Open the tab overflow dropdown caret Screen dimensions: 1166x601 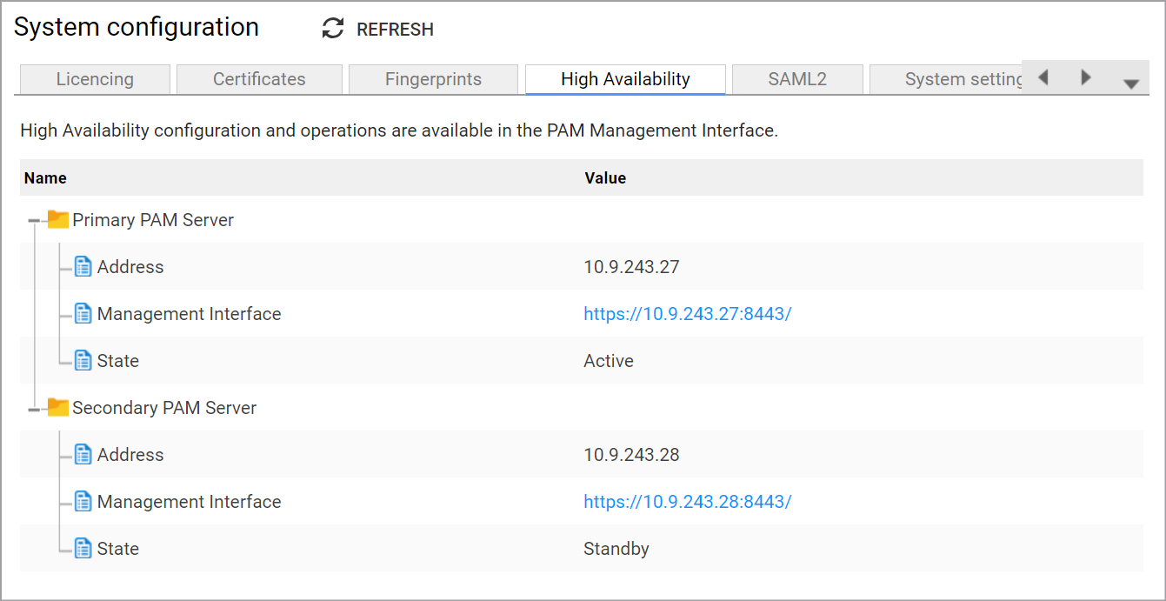click(1130, 81)
